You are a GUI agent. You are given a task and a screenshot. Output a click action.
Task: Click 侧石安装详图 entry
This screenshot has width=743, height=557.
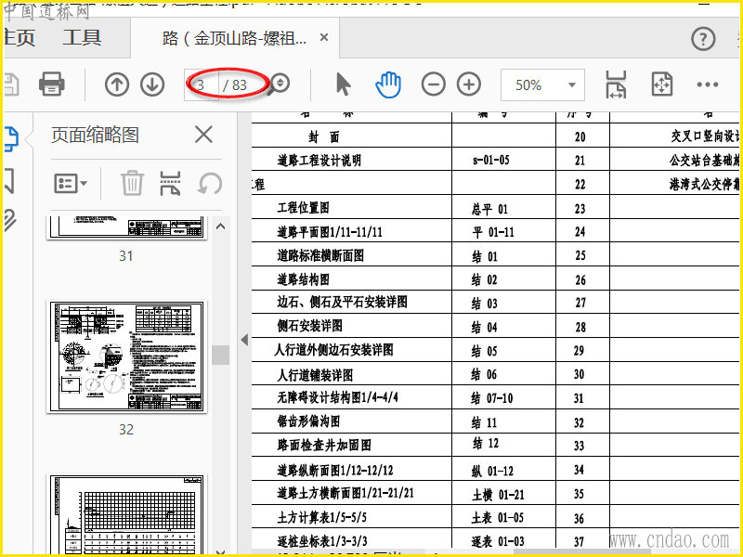(x=310, y=326)
